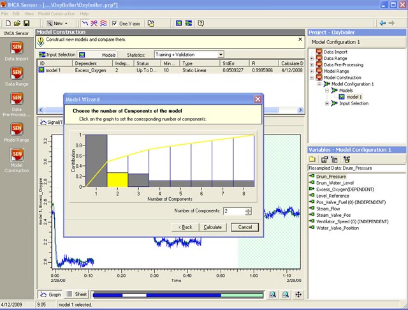Click Cancel in the Model Wizard

click(x=245, y=227)
